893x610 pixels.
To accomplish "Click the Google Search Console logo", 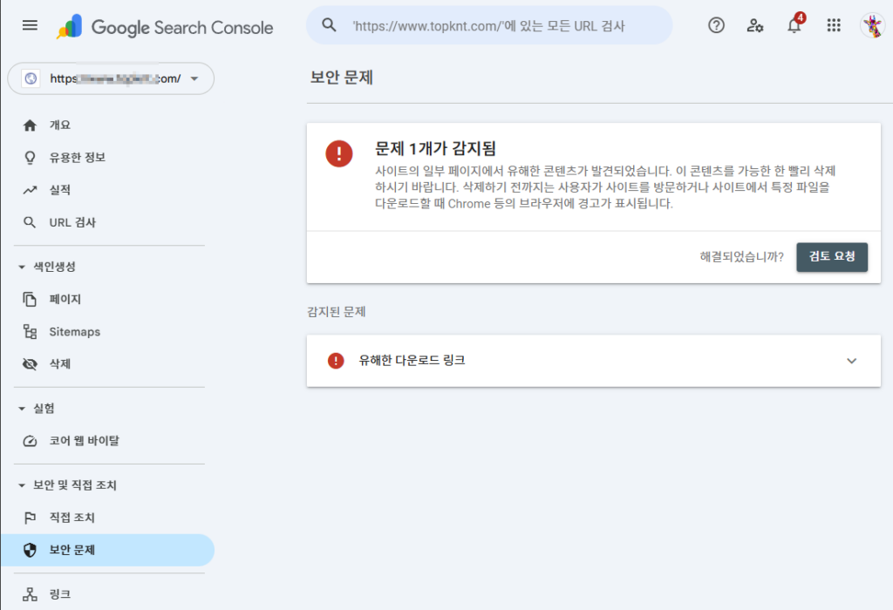I will tap(166, 27).
